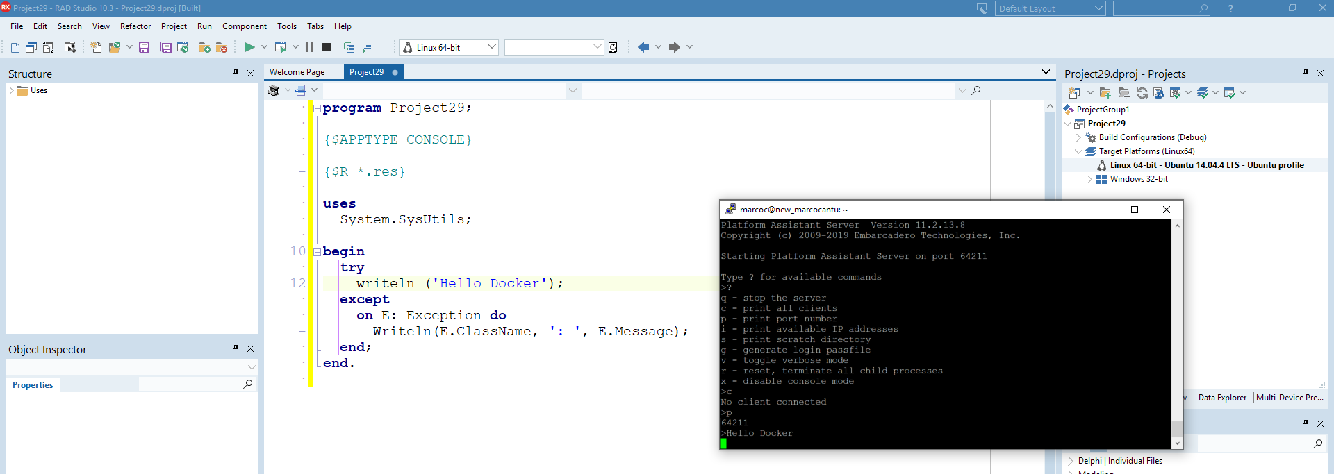Toggle the pin on the Projects panel
Image resolution: width=1334 pixels, height=474 pixels.
coord(1306,73)
